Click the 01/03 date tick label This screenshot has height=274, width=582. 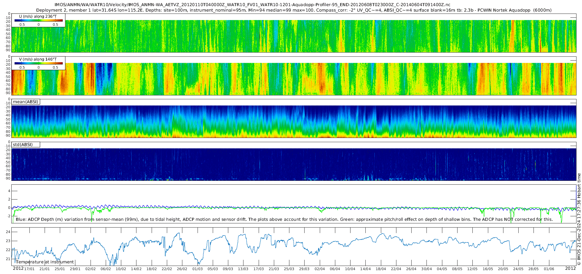(x=198, y=269)
